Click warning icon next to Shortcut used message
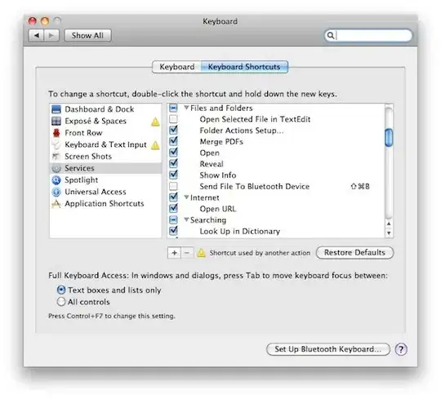Image resolution: width=441 pixels, height=399 pixels. 201,253
